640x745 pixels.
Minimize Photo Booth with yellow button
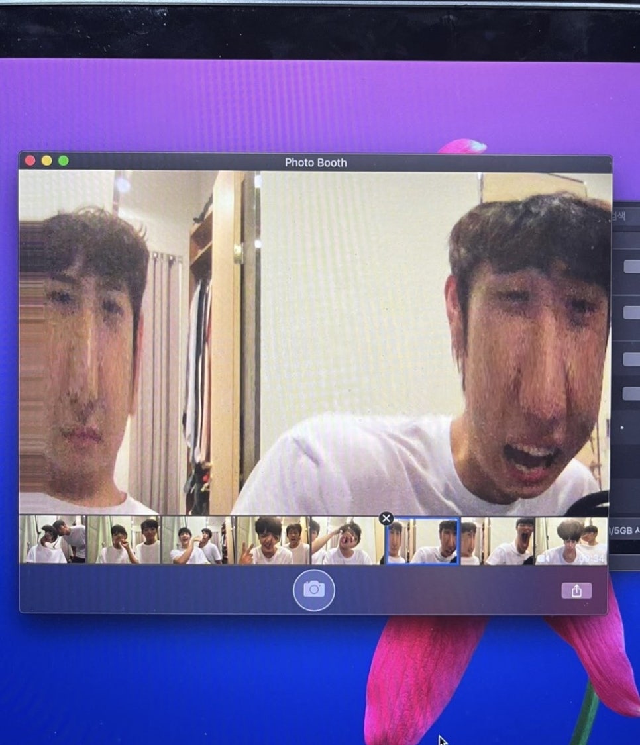click(46, 161)
